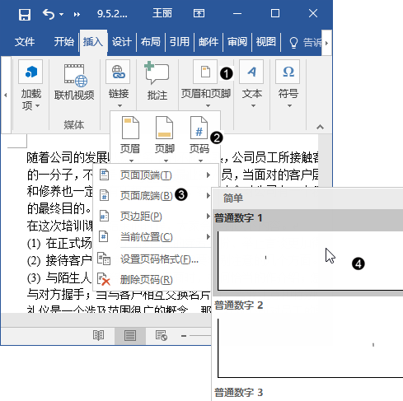This screenshot has width=403, height=401.
Task: Click the 链接 link icon
Action: [118, 72]
